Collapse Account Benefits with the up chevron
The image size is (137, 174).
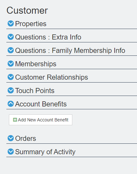coord(11,104)
